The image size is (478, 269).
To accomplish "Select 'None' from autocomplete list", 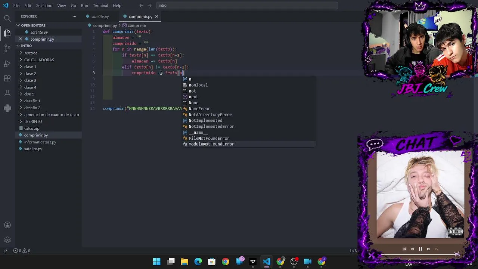I will (x=249, y=103).
